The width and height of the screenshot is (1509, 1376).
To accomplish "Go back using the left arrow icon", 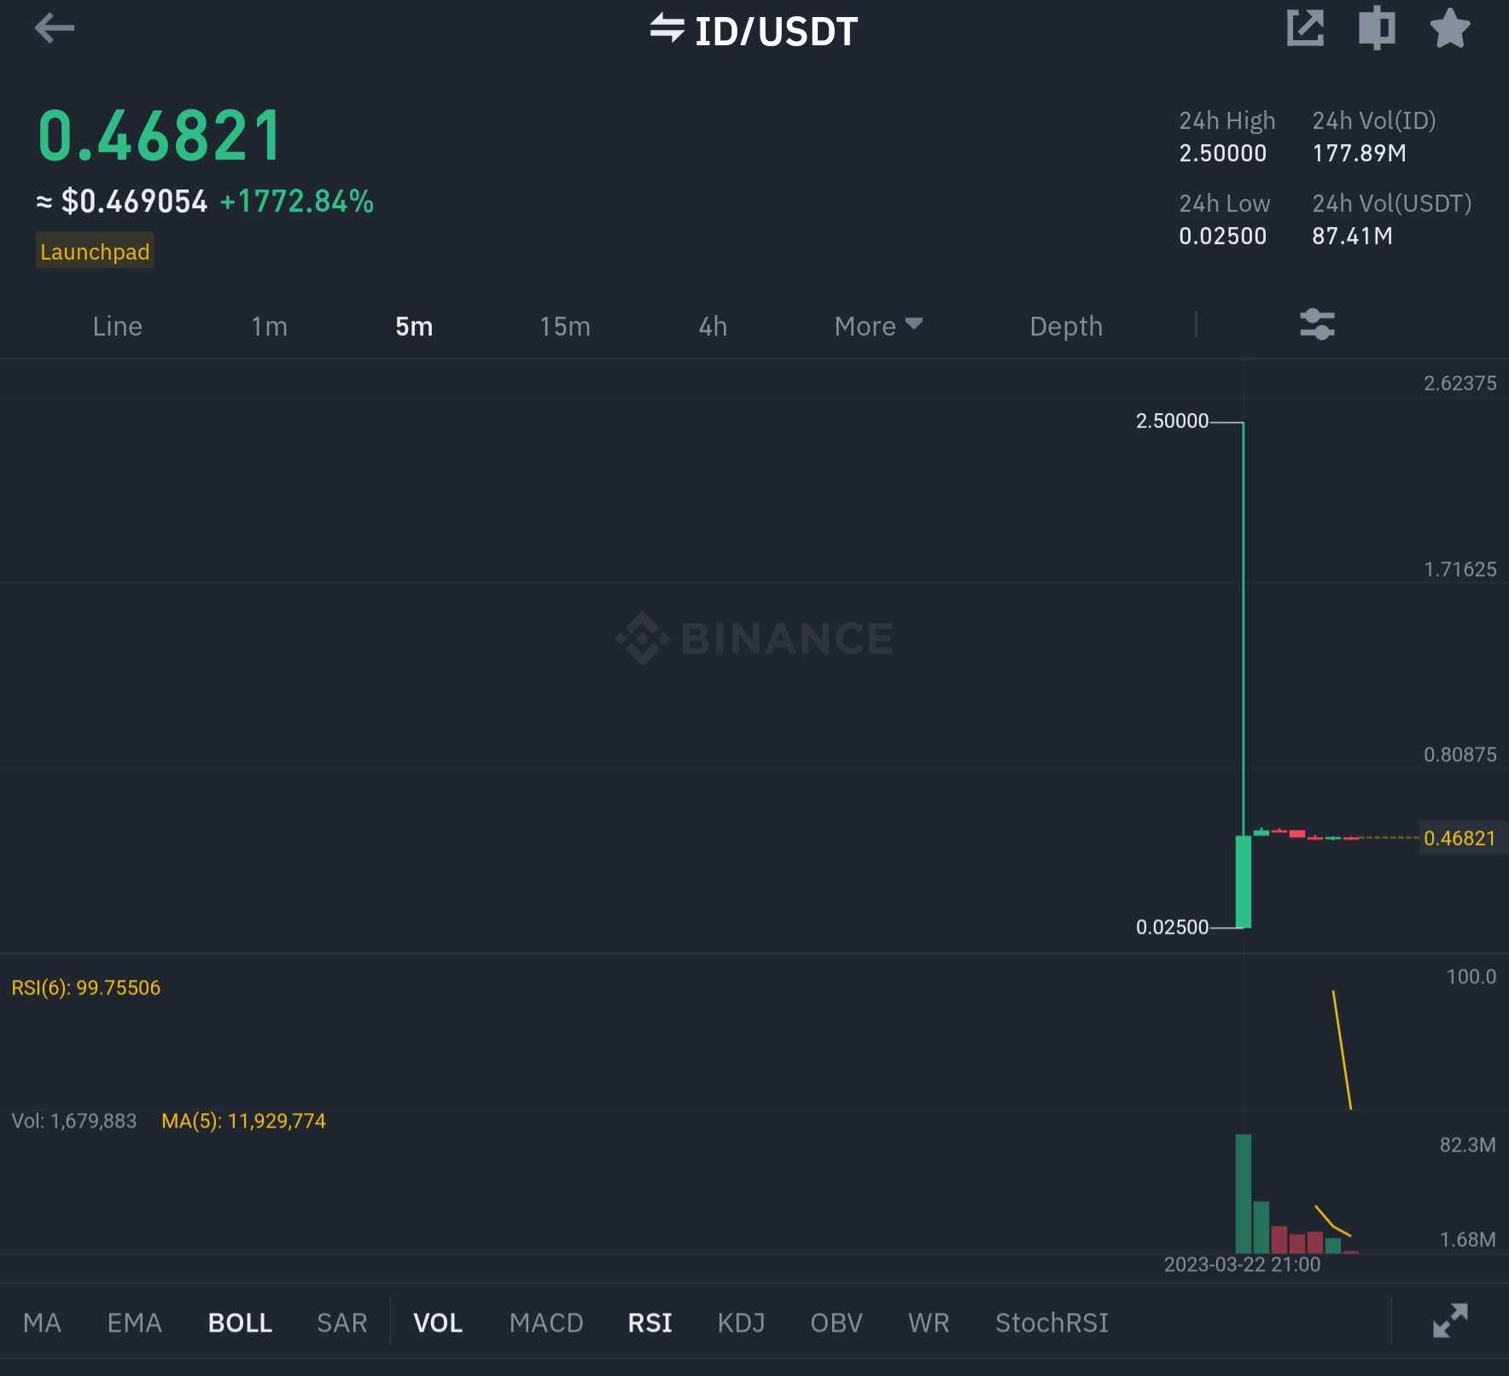I will pyautogui.click(x=55, y=28).
